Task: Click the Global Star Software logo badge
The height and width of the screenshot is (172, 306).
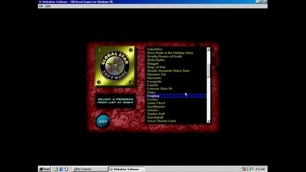Action: (x=115, y=66)
